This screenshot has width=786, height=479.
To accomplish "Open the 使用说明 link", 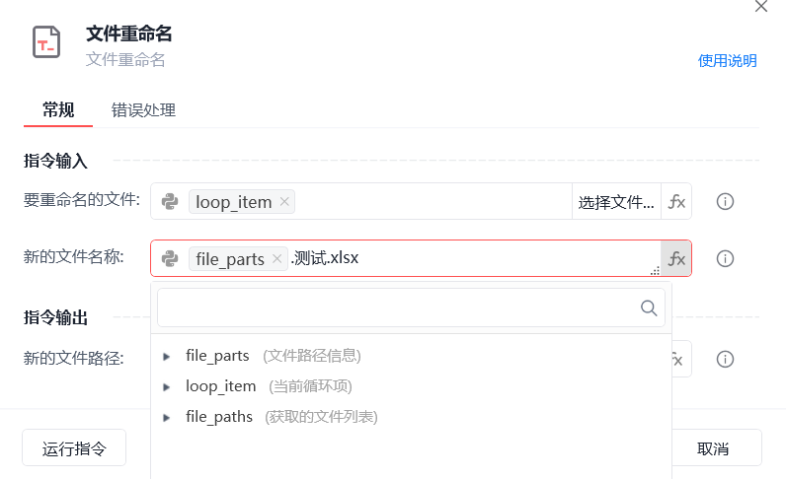I will point(727,61).
